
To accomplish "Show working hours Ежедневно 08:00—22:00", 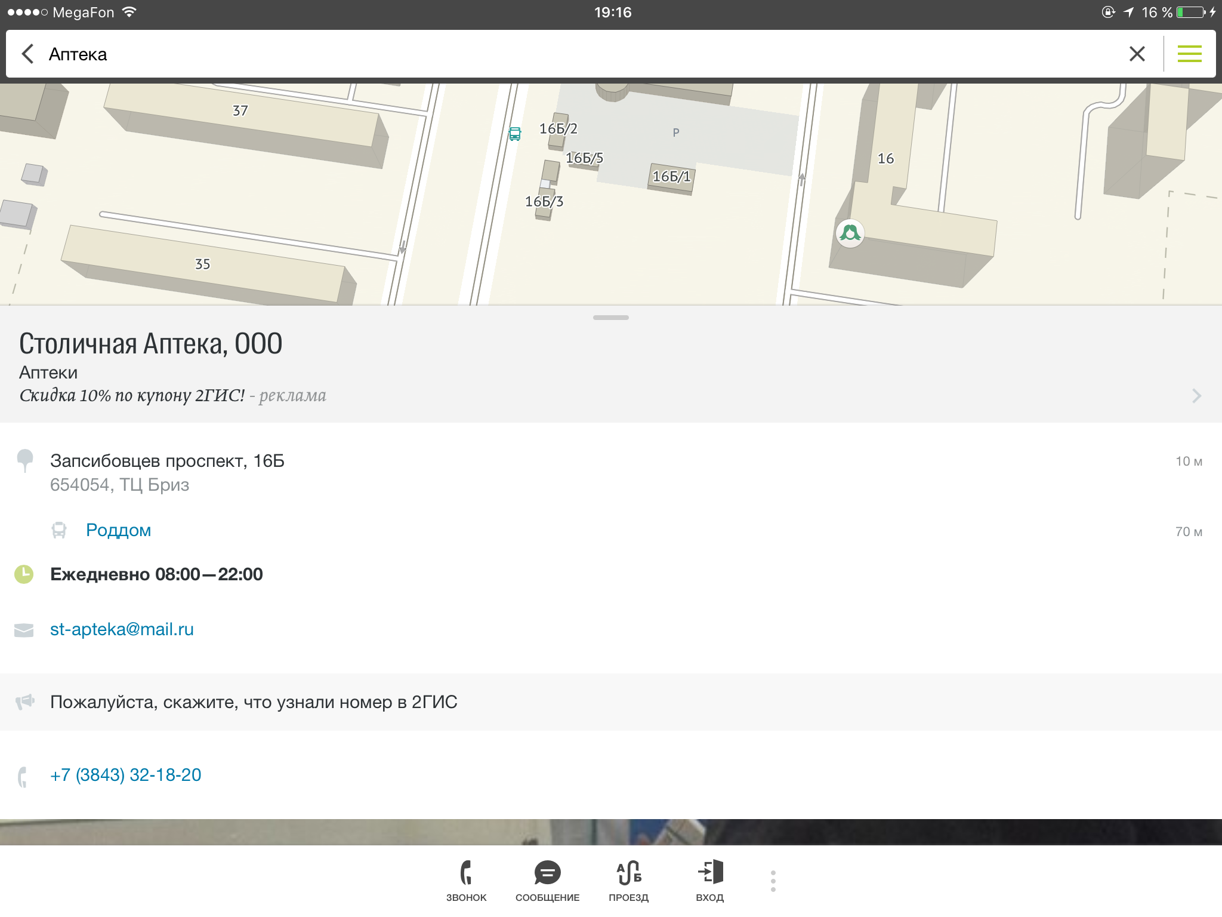I will point(156,574).
